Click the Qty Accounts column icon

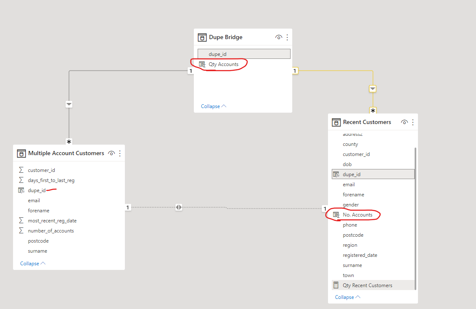click(x=202, y=64)
